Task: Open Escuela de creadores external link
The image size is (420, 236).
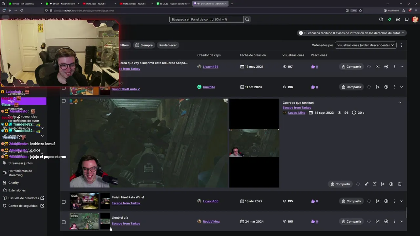Action: (24, 198)
